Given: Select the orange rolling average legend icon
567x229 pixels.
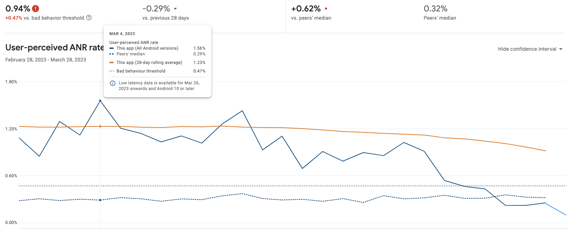Looking at the screenshot, I should 112,62.
